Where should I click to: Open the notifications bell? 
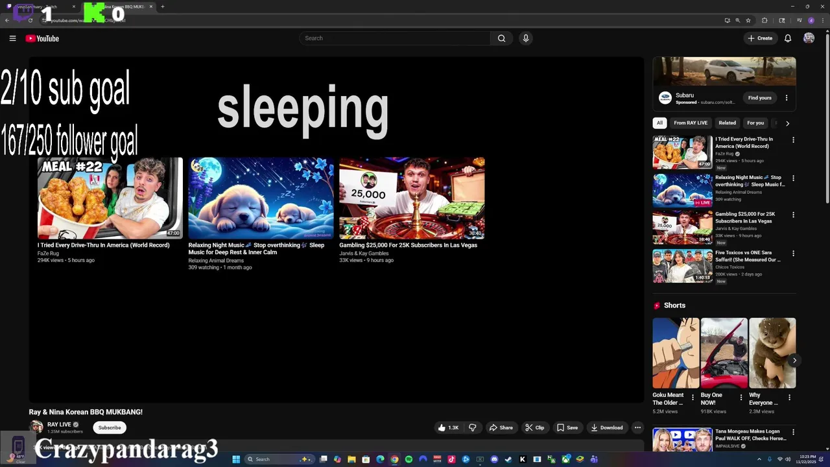click(788, 38)
